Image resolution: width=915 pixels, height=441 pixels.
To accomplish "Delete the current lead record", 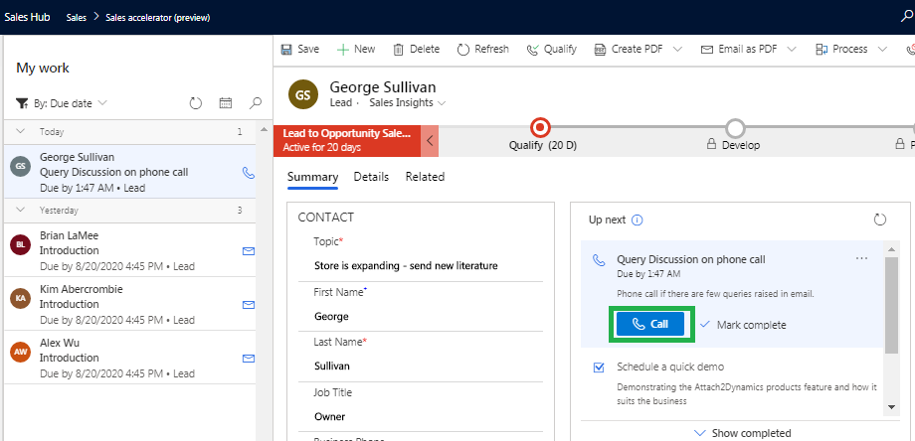I will pyautogui.click(x=416, y=49).
